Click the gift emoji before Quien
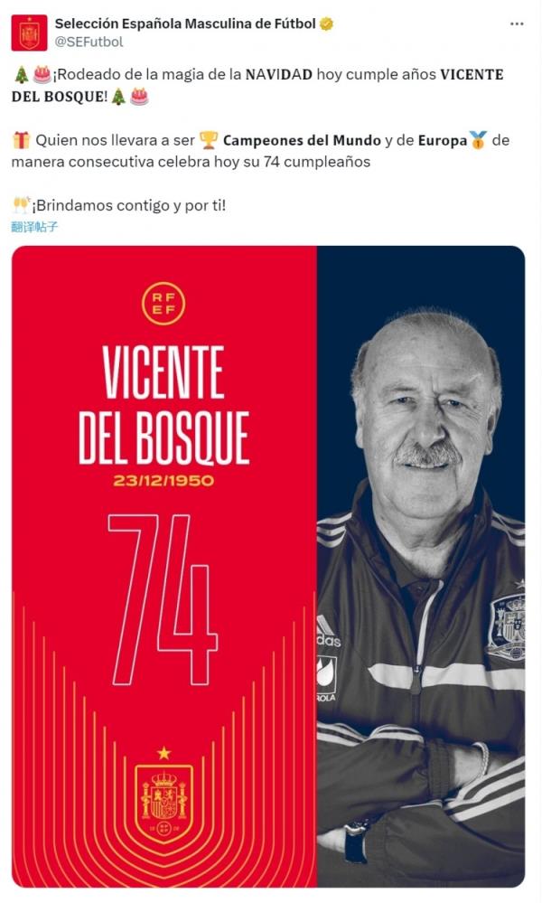Screen dimensions: 542x903 point(22,140)
